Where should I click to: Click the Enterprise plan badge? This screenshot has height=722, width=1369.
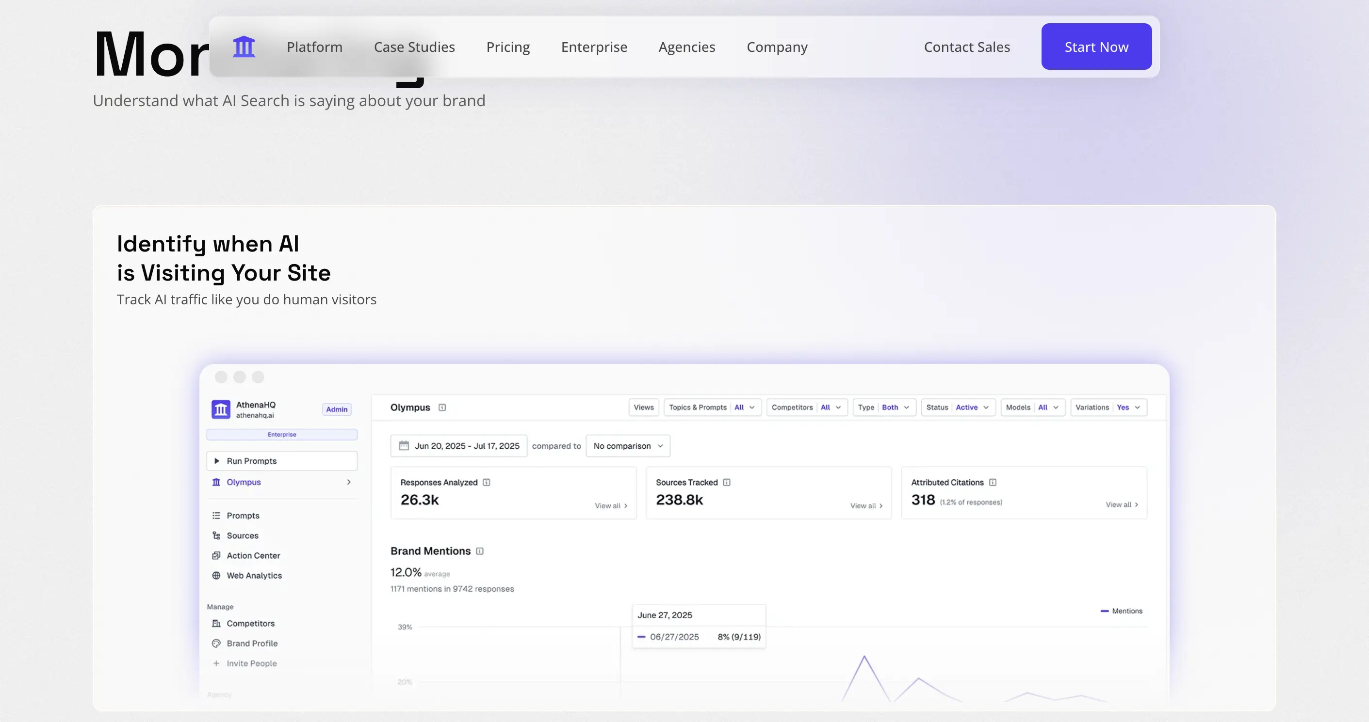282,434
